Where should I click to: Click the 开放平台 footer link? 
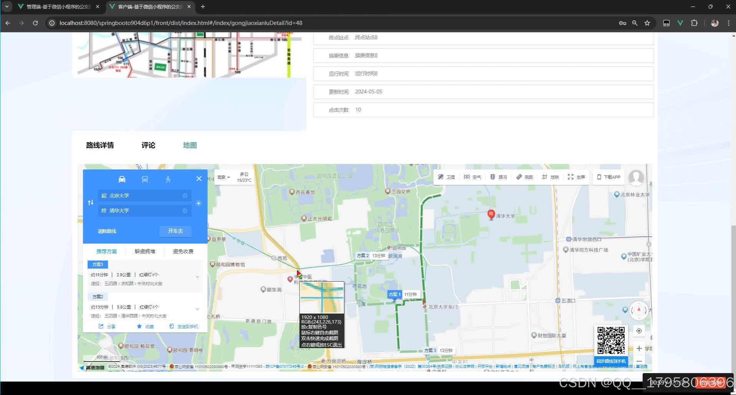coord(485,367)
